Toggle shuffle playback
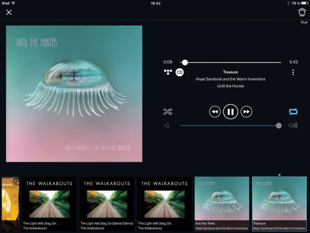The width and height of the screenshot is (310, 233). tap(168, 112)
